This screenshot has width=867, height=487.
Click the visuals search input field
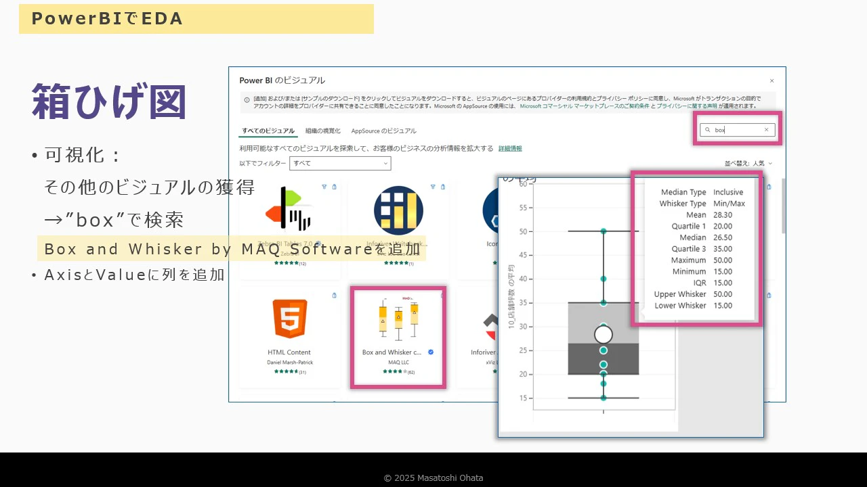[x=737, y=130]
